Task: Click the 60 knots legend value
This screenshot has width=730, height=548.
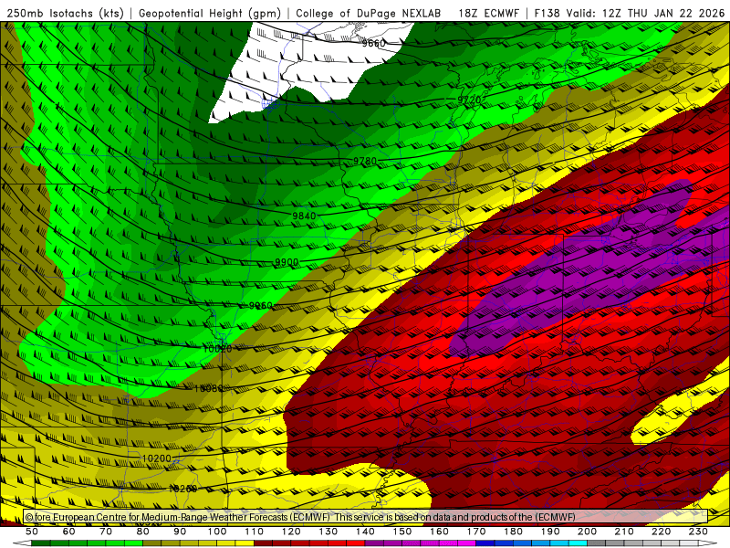Action: coord(68,532)
